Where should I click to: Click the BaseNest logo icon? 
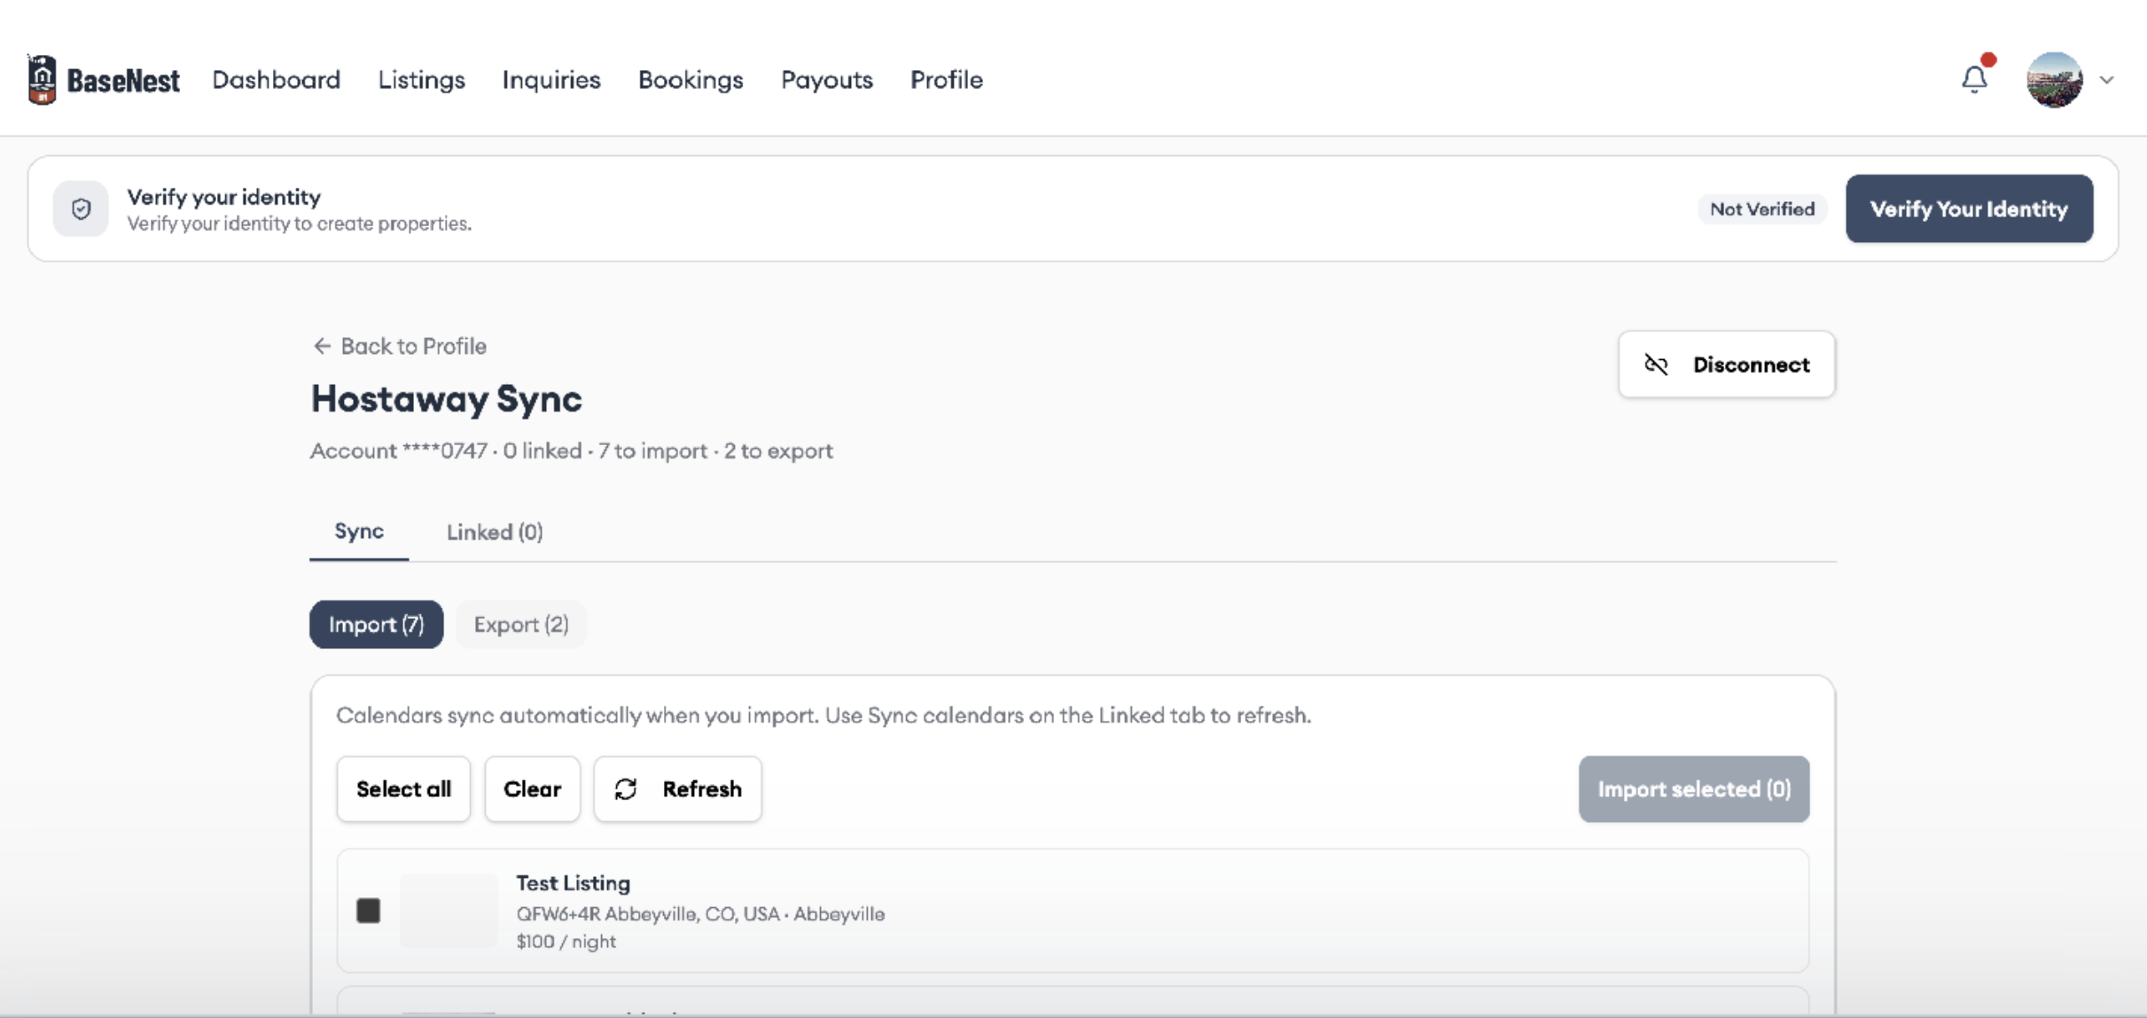pyautogui.click(x=42, y=79)
